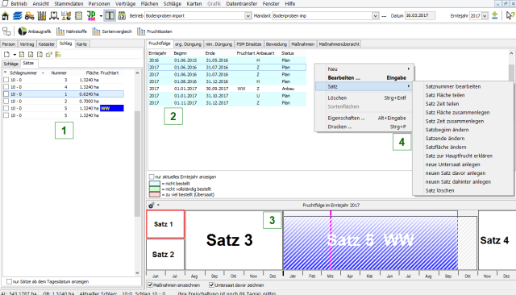
Task: Open the blue stacked layers icon
Action: [x=17, y=16]
